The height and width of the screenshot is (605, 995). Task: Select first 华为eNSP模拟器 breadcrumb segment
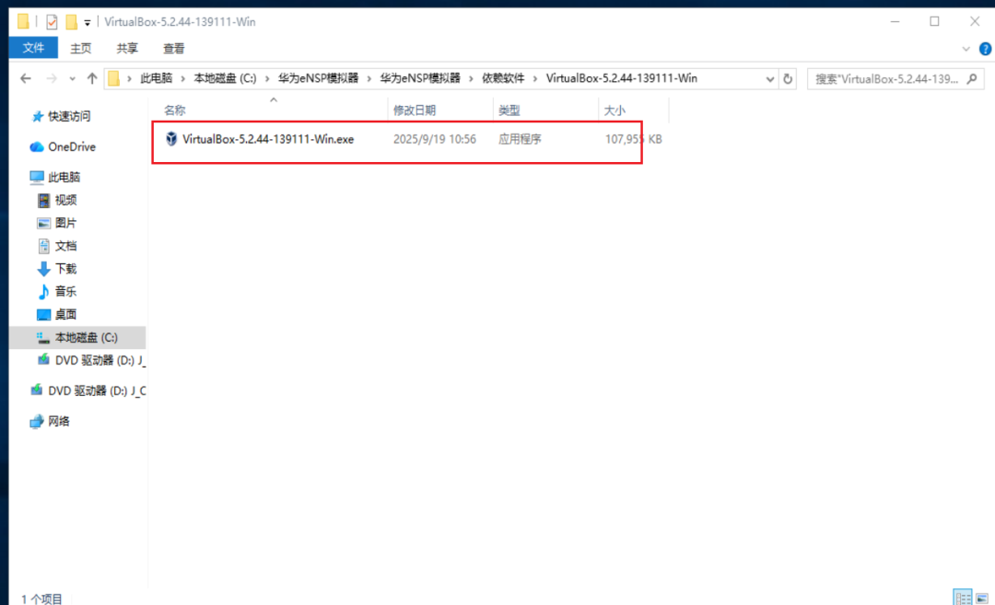coord(318,78)
